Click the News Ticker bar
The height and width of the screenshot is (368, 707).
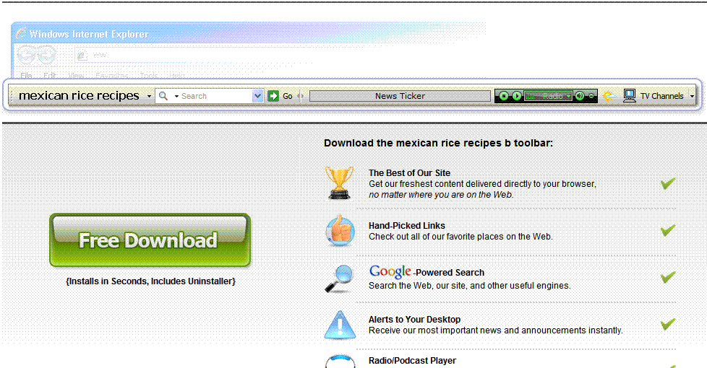point(400,96)
